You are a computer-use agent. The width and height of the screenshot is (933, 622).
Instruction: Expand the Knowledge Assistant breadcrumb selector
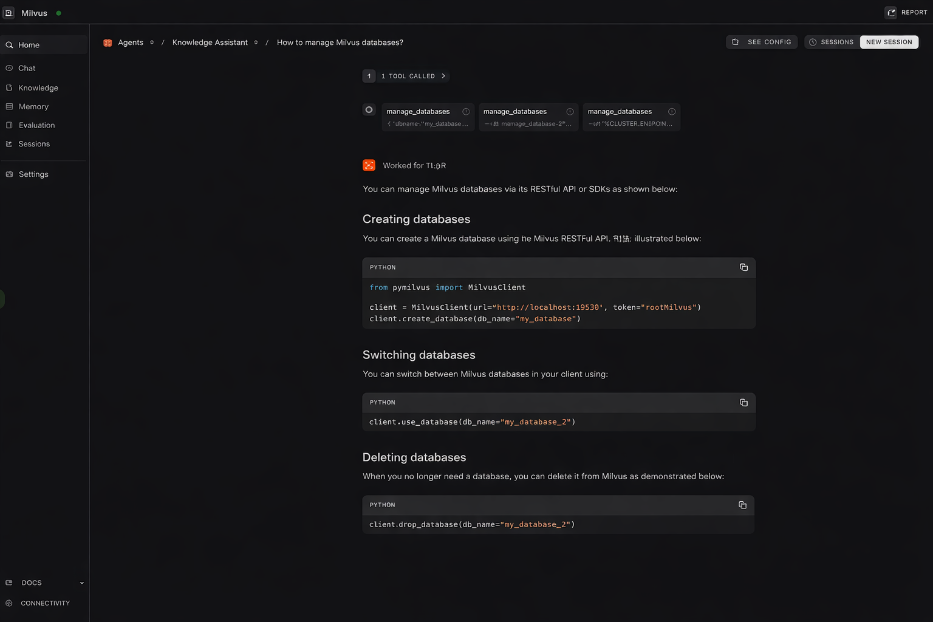click(256, 43)
